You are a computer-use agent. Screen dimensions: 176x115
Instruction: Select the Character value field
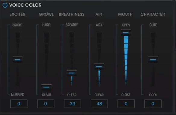click(x=153, y=104)
